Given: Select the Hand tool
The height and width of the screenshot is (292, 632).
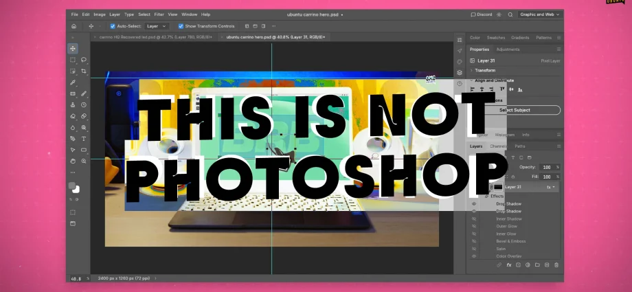Looking at the screenshot, I should click(73, 161).
